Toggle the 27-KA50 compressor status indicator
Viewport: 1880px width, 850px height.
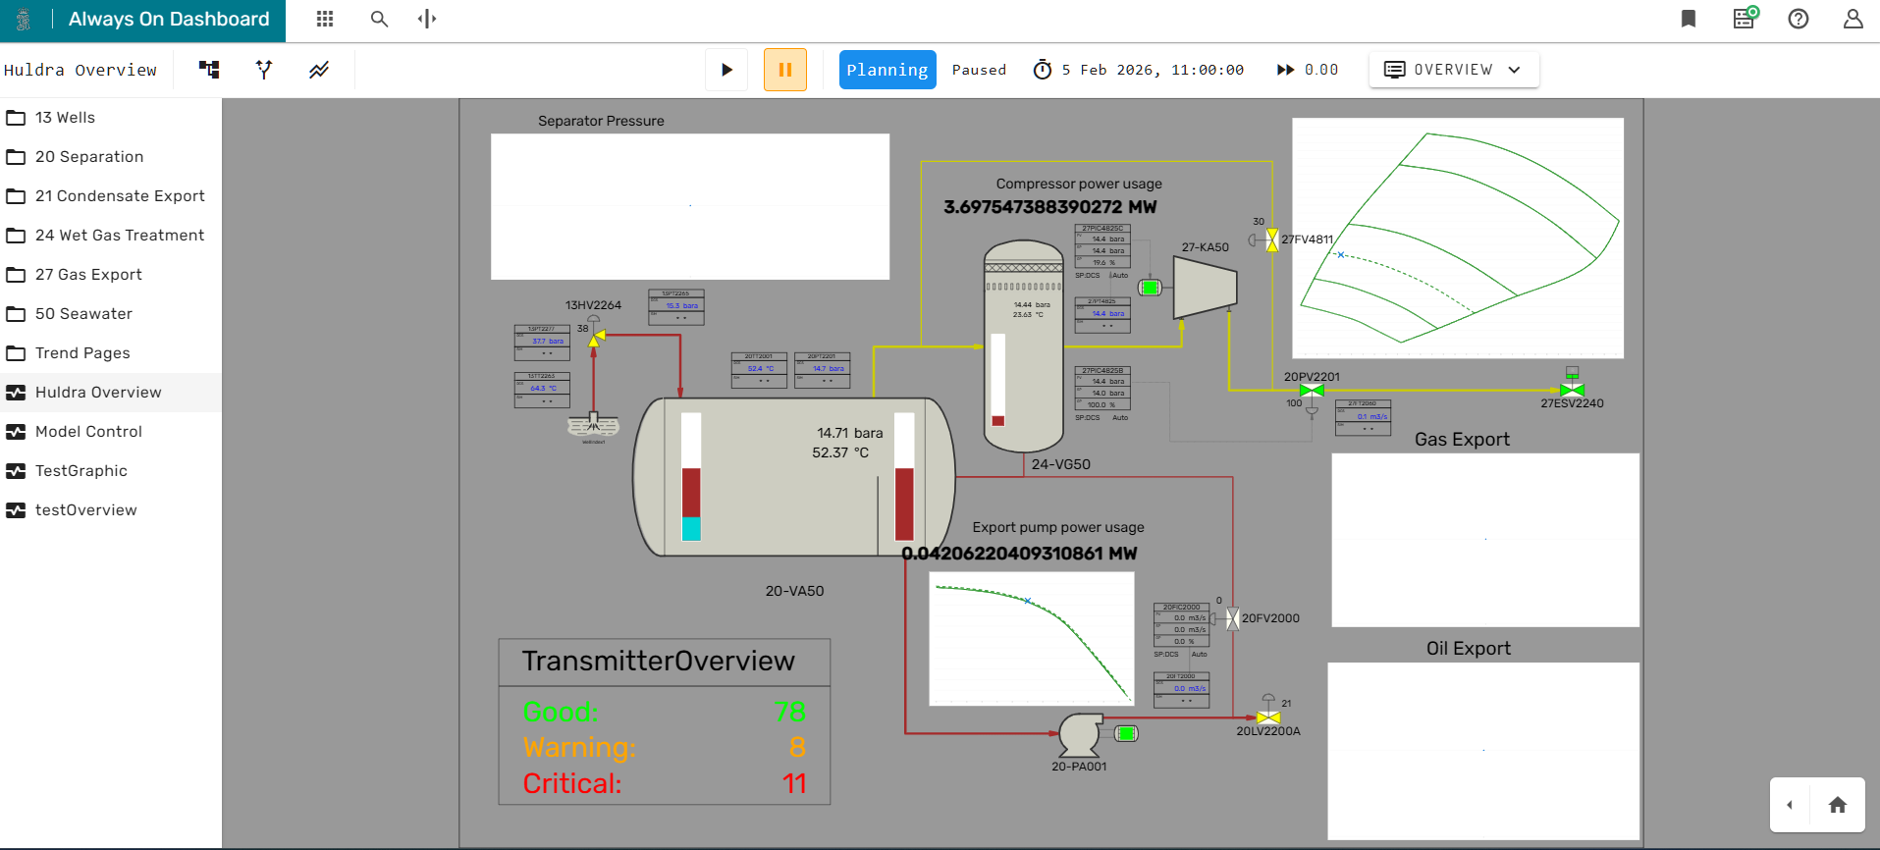1150,288
